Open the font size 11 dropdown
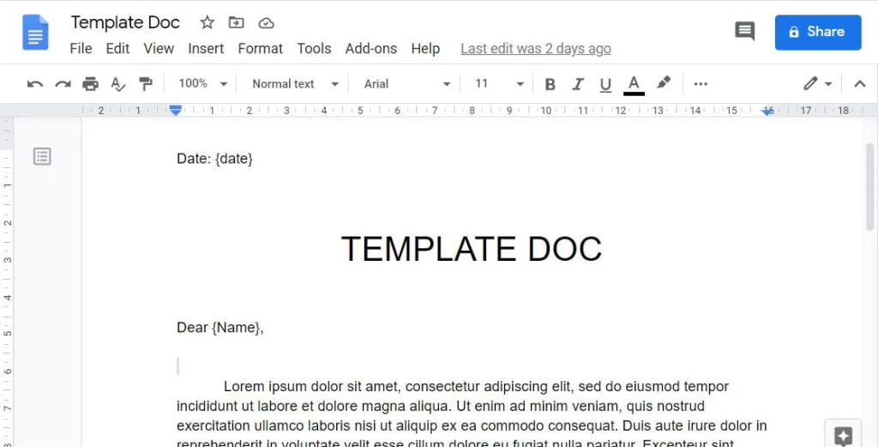Screen dimensions: 878x447 [x=500, y=84]
